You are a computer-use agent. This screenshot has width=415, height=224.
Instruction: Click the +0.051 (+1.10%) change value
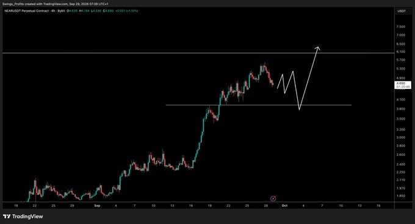(x=126, y=11)
